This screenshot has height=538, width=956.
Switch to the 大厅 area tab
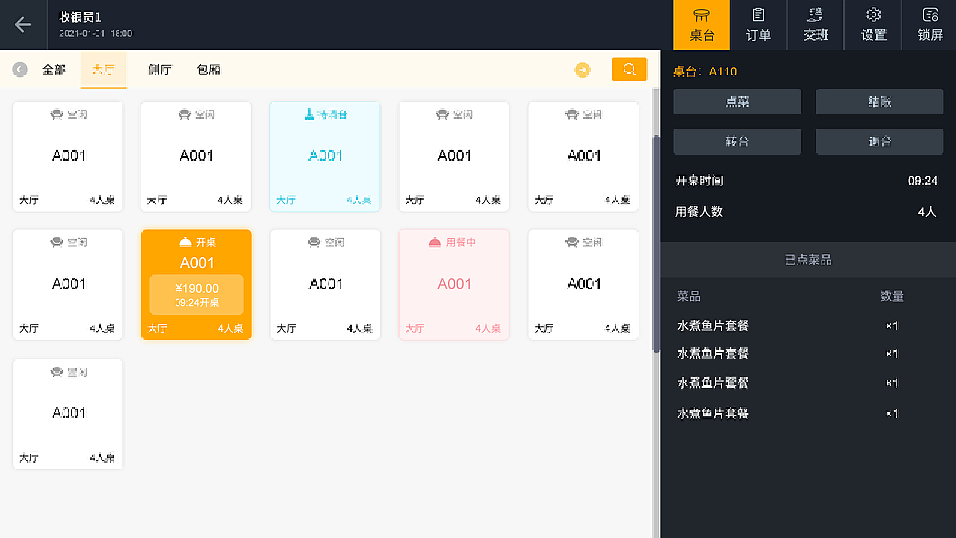click(x=103, y=69)
